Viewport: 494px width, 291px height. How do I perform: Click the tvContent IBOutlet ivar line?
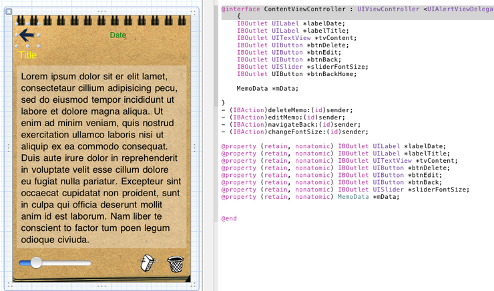tap(297, 38)
